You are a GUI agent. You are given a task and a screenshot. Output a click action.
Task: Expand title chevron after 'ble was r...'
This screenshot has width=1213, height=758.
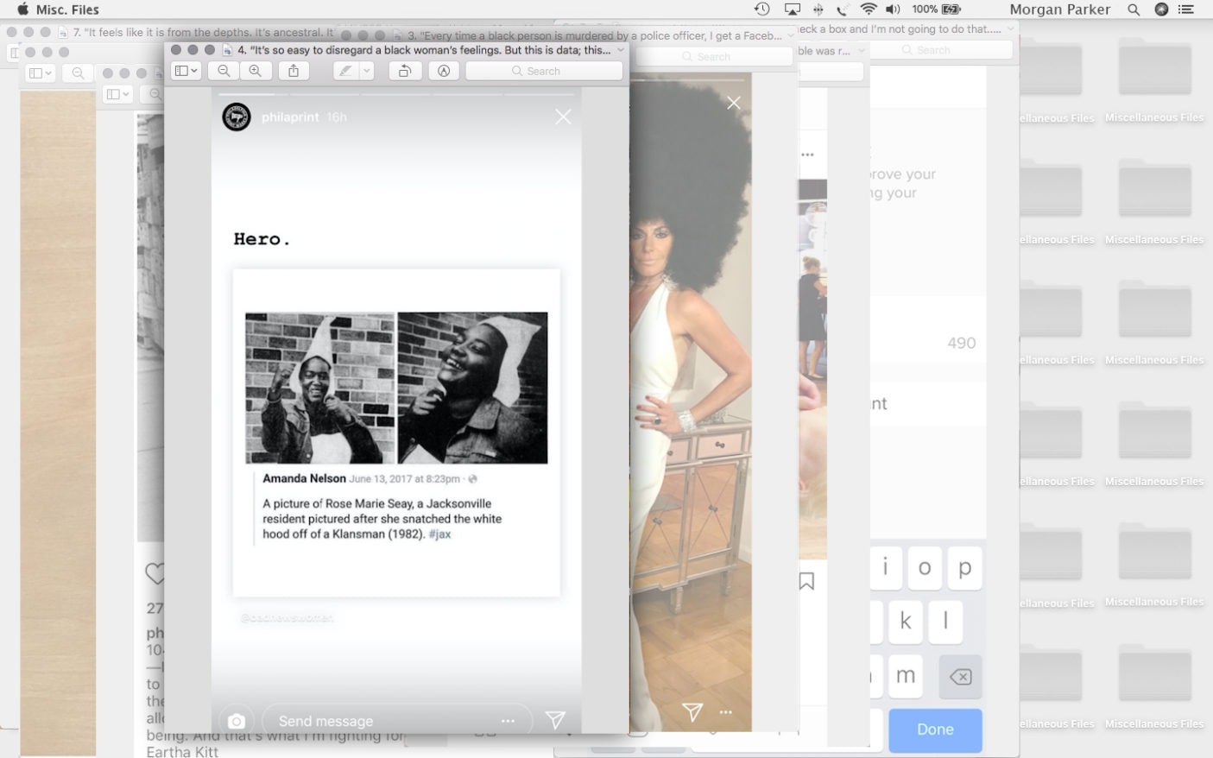click(x=862, y=51)
